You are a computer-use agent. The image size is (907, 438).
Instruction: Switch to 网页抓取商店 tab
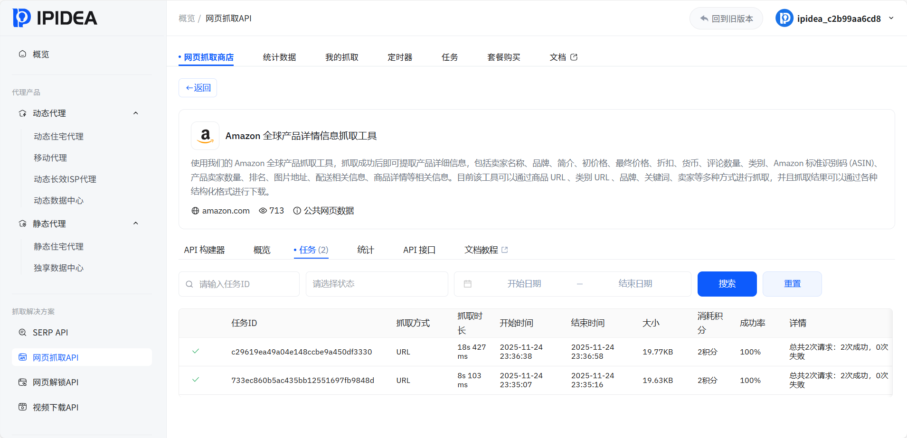[x=206, y=57]
